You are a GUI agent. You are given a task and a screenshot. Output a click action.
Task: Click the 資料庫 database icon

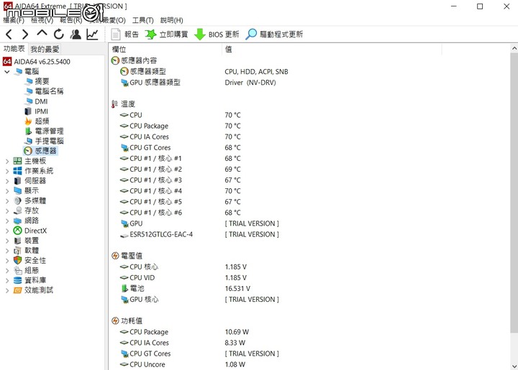17,280
